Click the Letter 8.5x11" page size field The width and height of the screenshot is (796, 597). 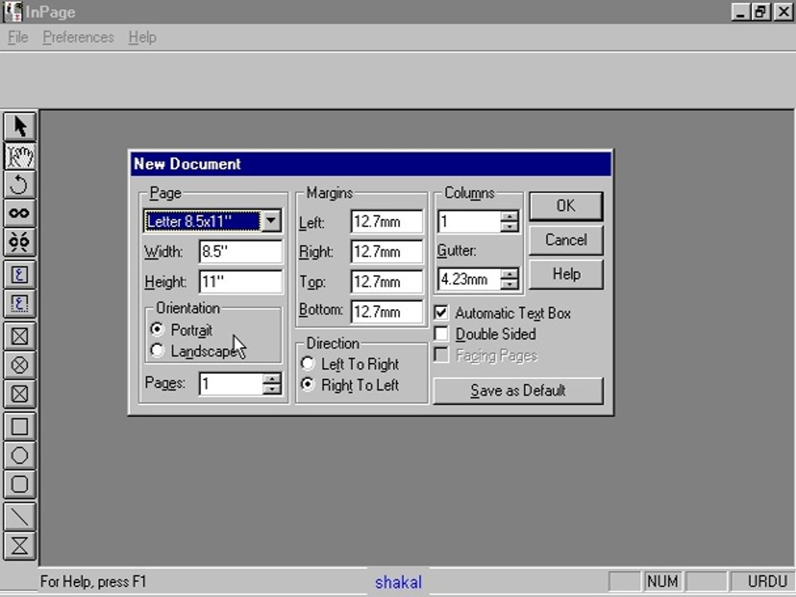pos(203,221)
